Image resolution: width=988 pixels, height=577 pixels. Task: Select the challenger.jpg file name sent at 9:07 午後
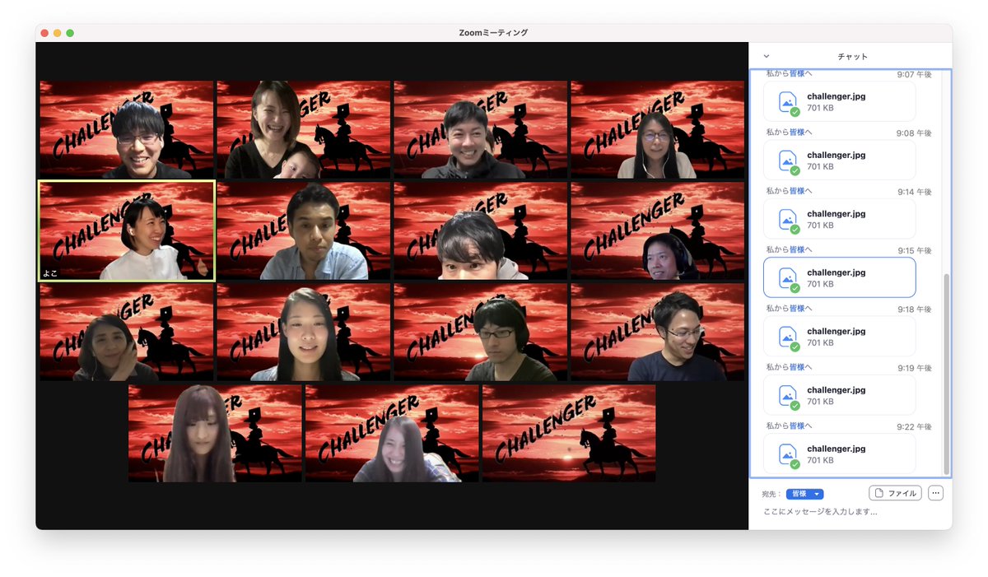pyautogui.click(x=836, y=96)
